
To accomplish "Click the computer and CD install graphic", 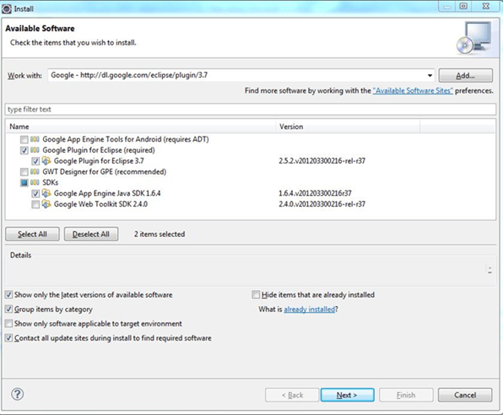I will coord(474,37).
